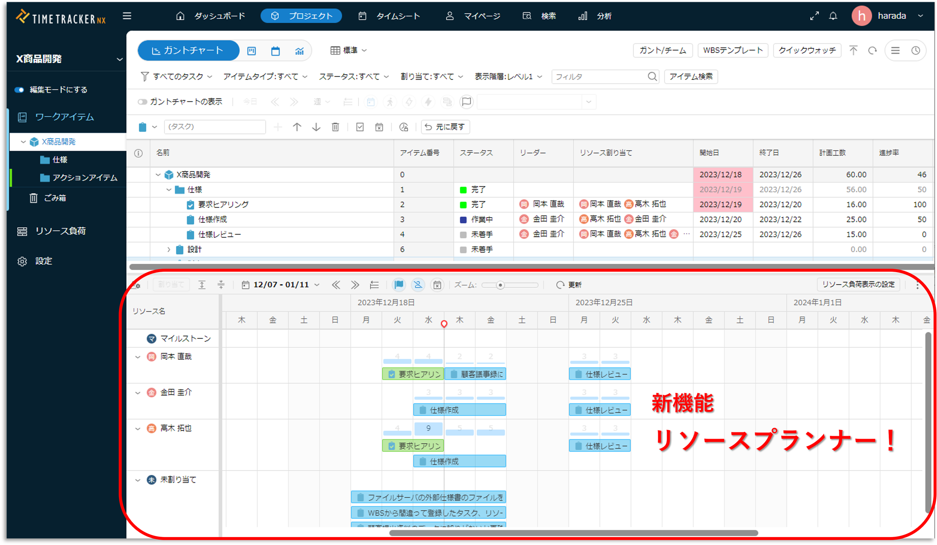Click the check mark icon in the task toolbar
This screenshot has height=545, width=937.
click(360, 127)
